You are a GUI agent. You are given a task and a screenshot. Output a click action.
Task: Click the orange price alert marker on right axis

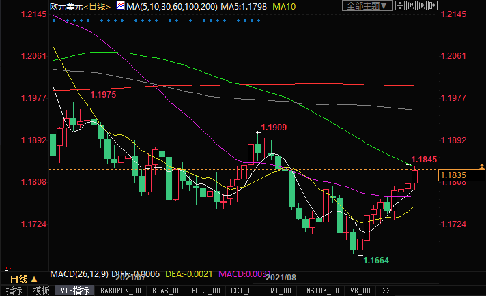click(482, 167)
